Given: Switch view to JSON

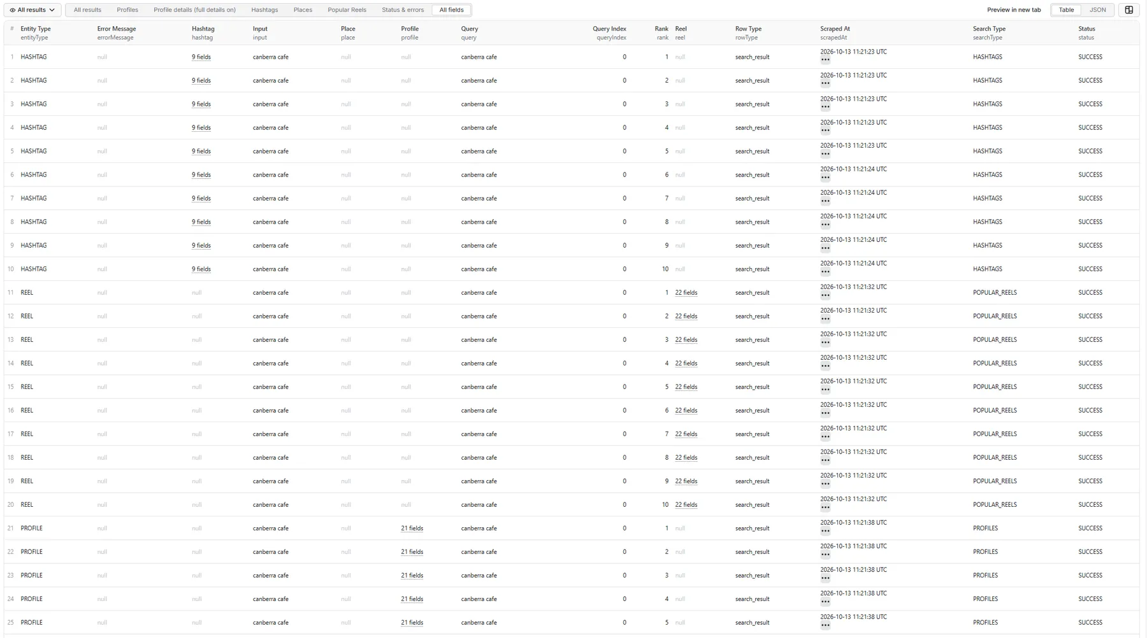Looking at the screenshot, I should 1097,10.
